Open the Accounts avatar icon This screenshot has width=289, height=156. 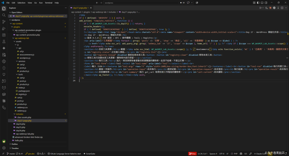coord(4,141)
